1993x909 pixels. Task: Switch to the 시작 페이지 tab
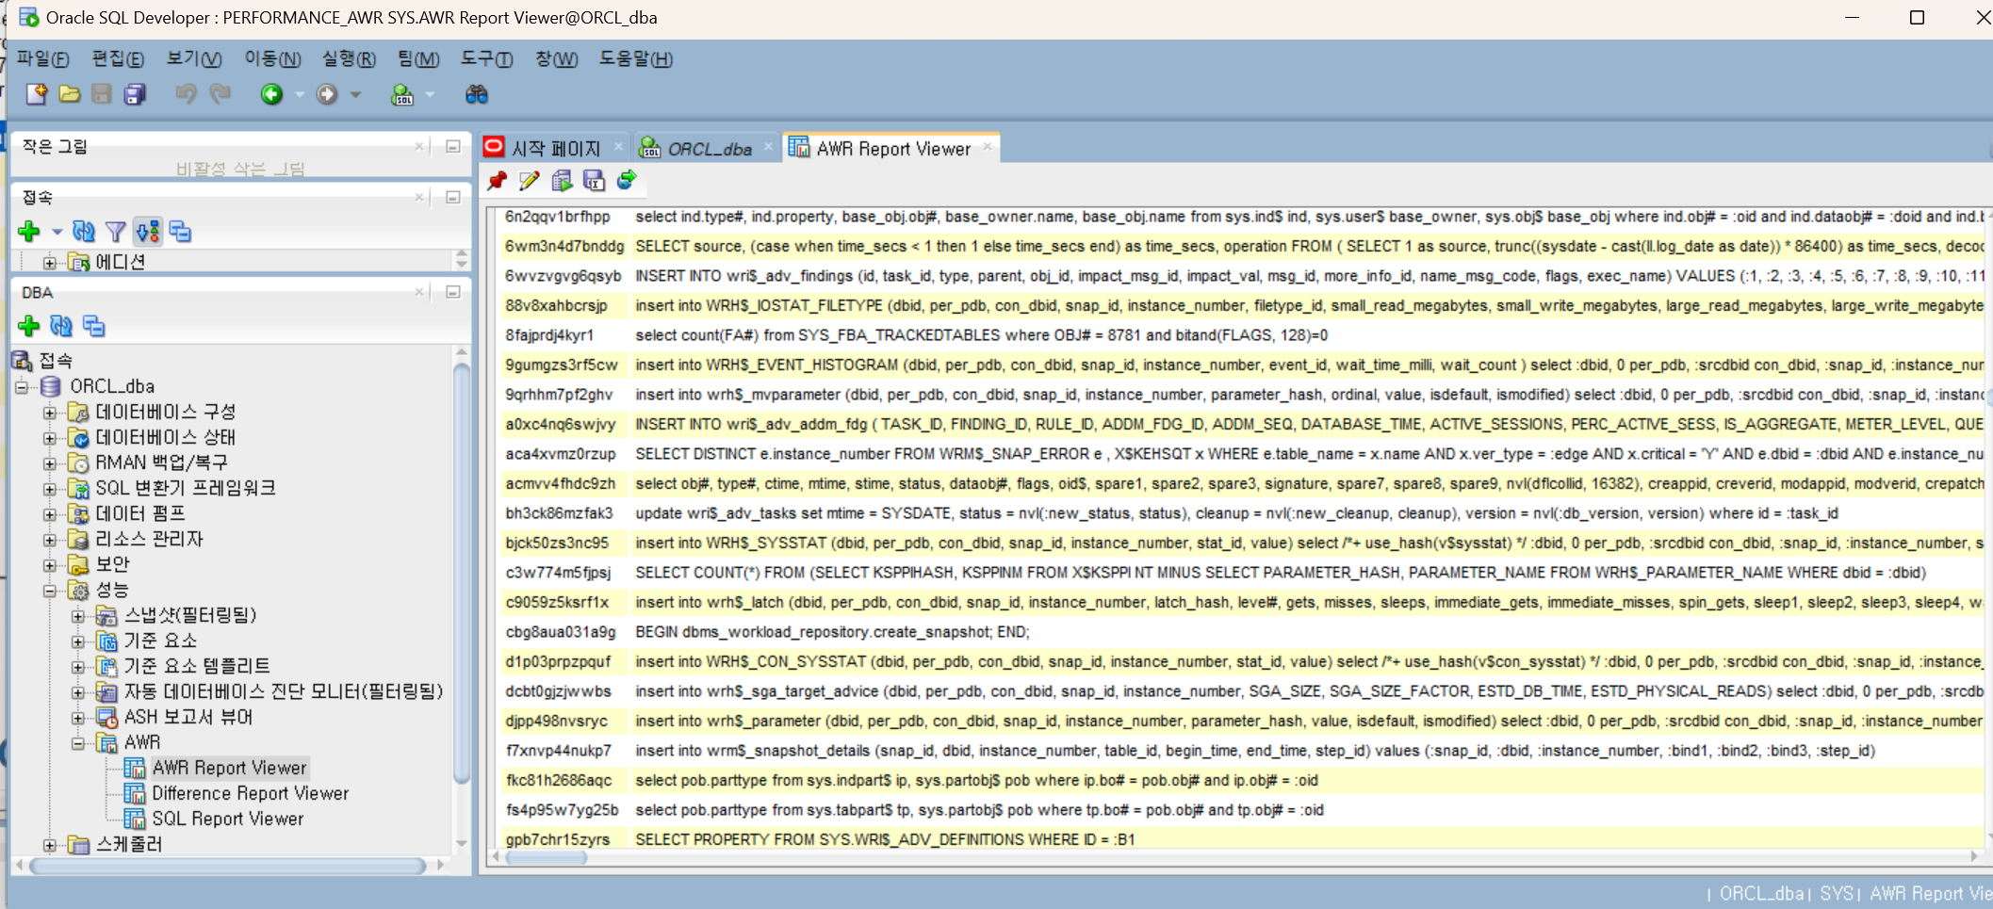click(555, 148)
